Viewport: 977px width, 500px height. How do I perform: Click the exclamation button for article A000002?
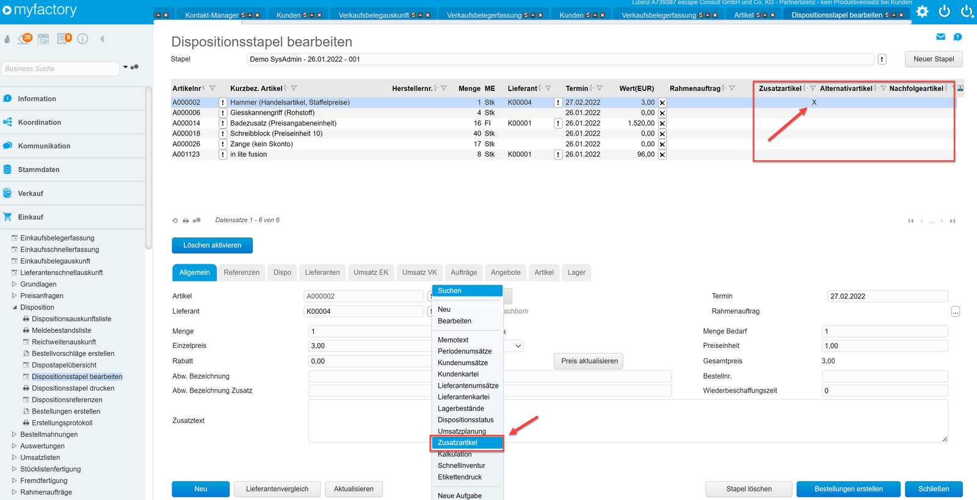coord(223,103)
